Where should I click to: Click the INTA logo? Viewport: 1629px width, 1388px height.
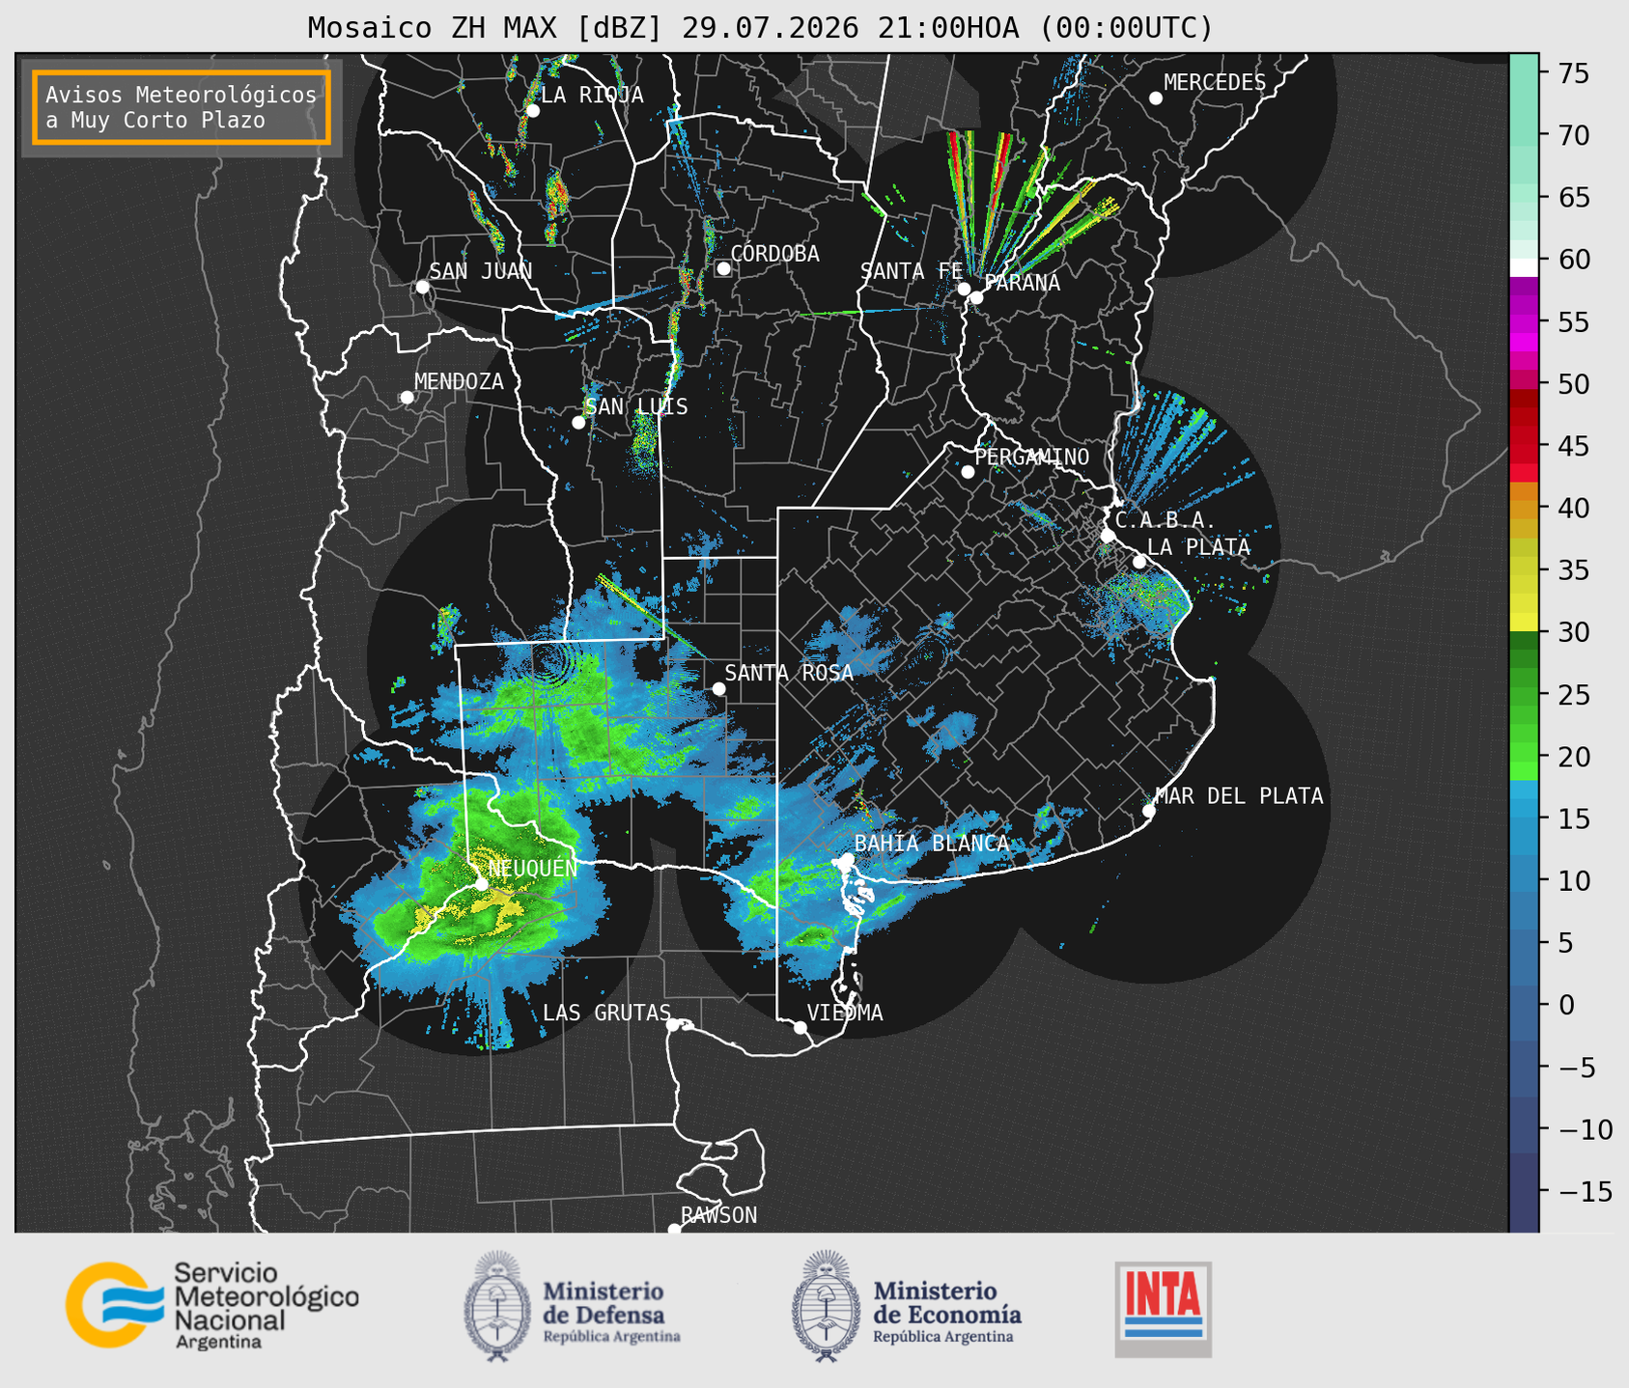click(1164, 1309)
